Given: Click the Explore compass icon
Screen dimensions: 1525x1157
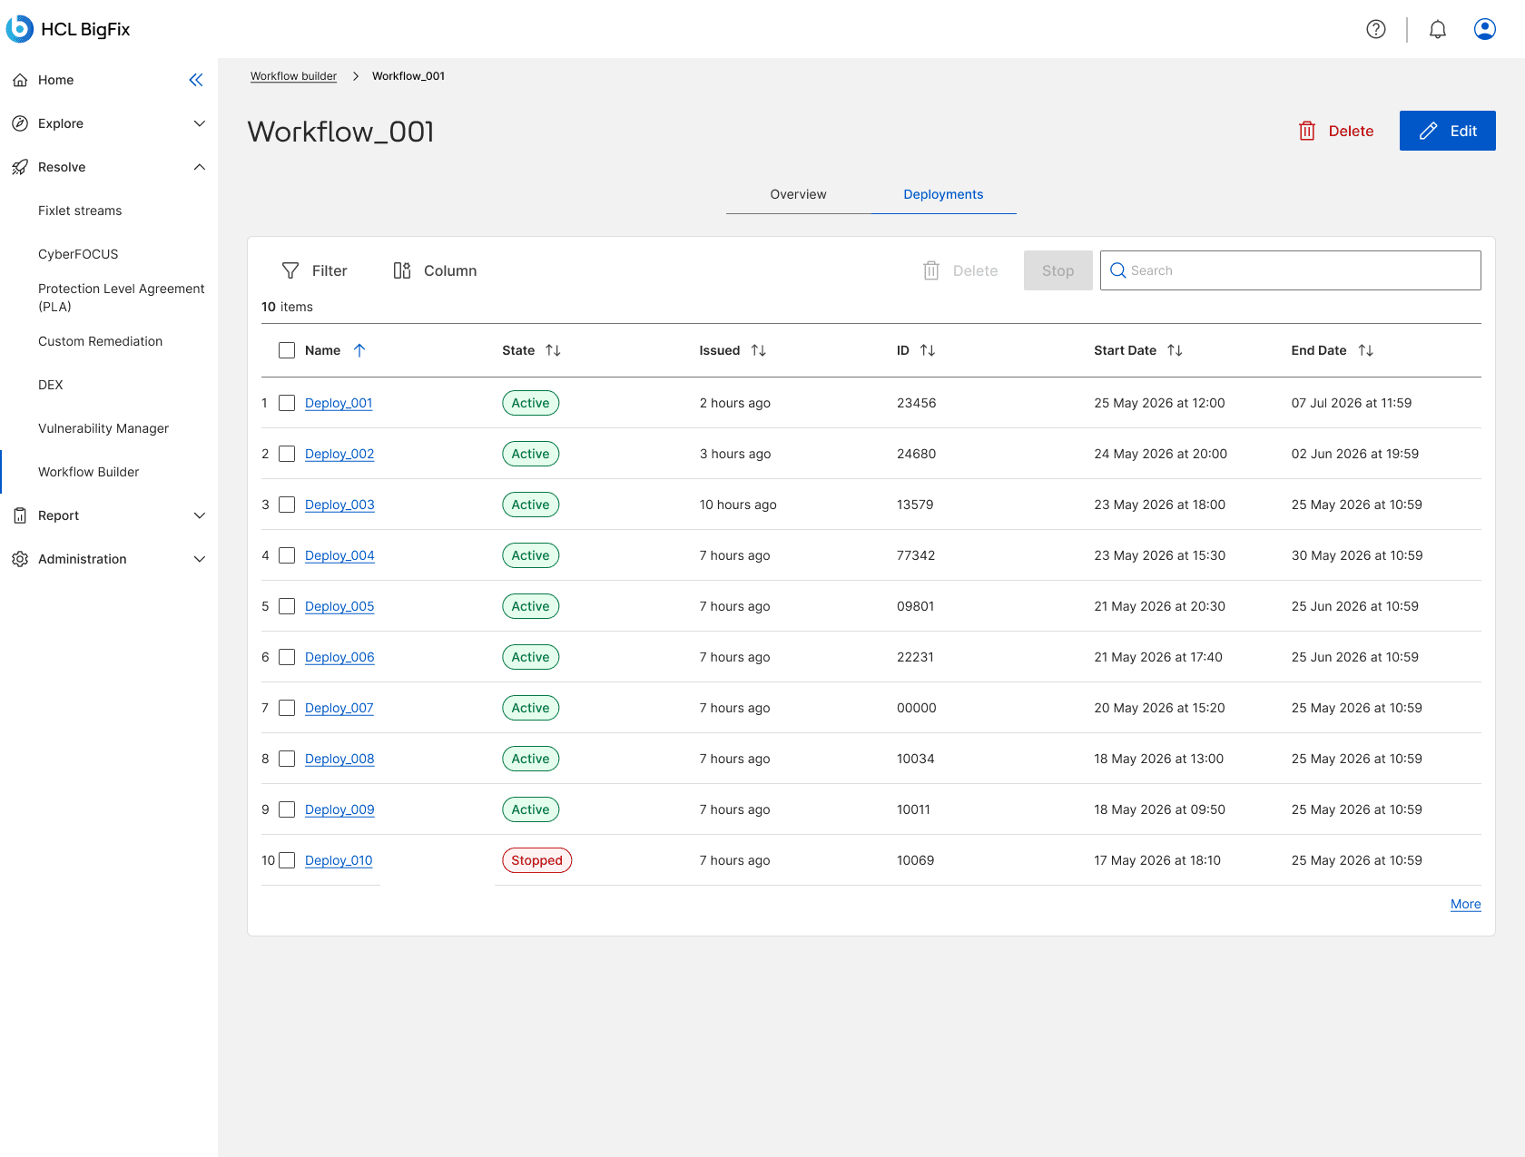Looking at the screenshot, I should 20,123.
